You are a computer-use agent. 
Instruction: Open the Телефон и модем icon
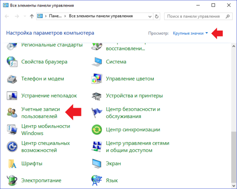12,79
